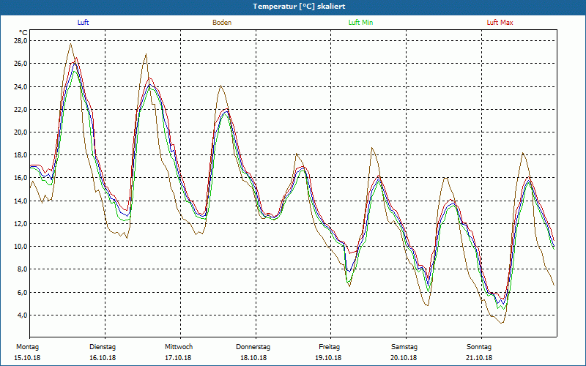The image size is (586, 366).
Task: Click the 20,0 y-axis value
Action: 21,132
